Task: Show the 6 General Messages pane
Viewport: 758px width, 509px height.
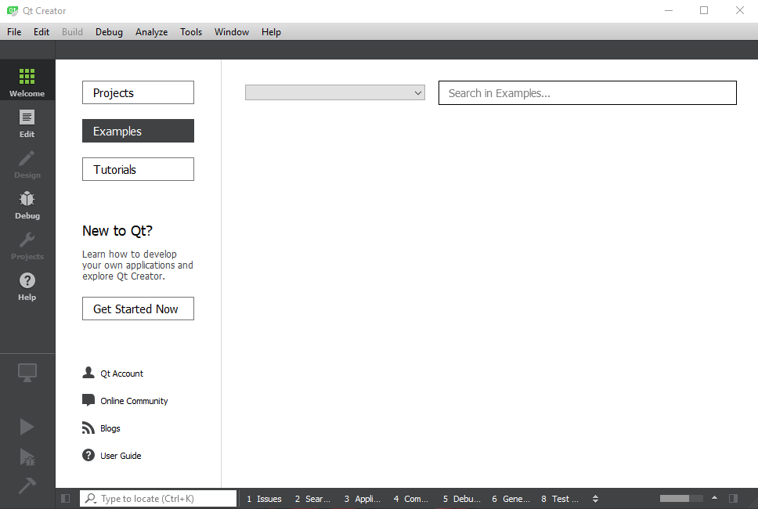Action: 511,499
